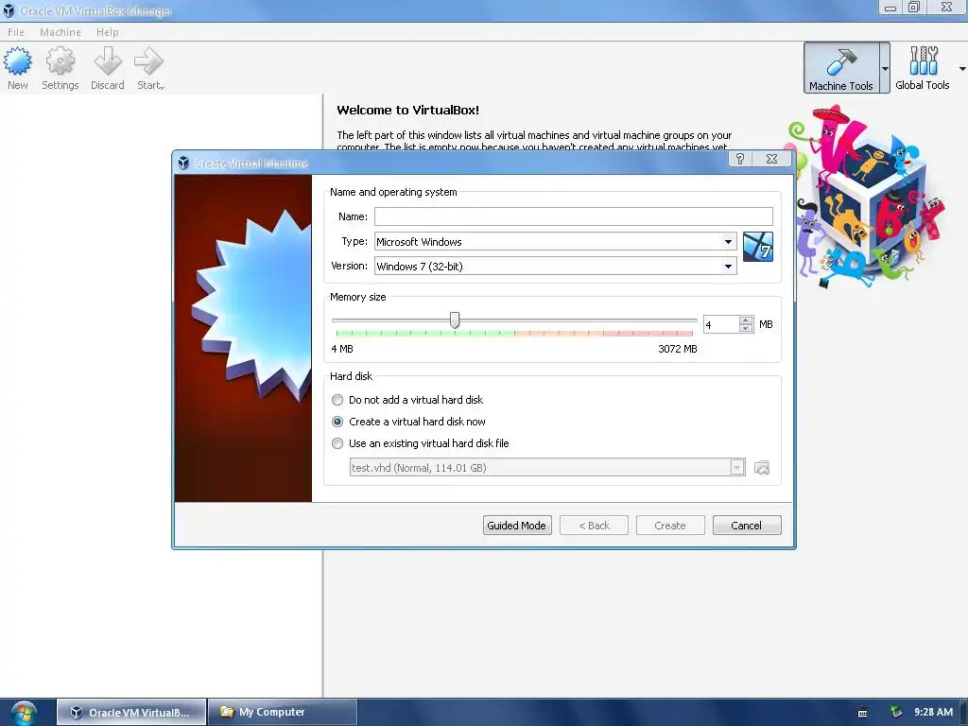
Task: Click the memory size MB value field
Action: point(721,325)
